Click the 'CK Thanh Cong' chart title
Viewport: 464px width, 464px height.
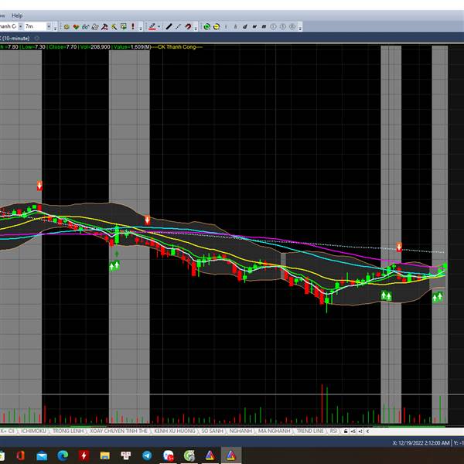(x=177, y=46)
